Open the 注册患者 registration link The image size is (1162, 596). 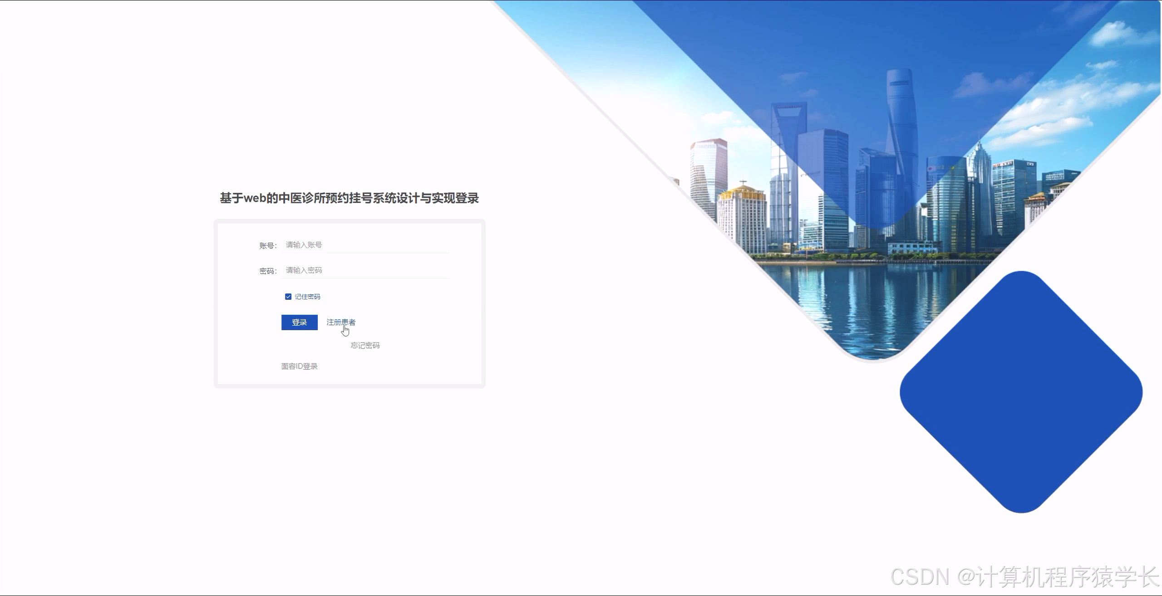[340, 322]
